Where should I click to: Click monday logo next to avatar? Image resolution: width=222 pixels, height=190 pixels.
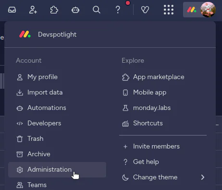[192, 10]
